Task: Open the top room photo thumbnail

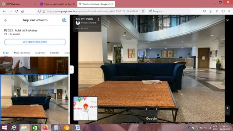Action: click(34, 65)
